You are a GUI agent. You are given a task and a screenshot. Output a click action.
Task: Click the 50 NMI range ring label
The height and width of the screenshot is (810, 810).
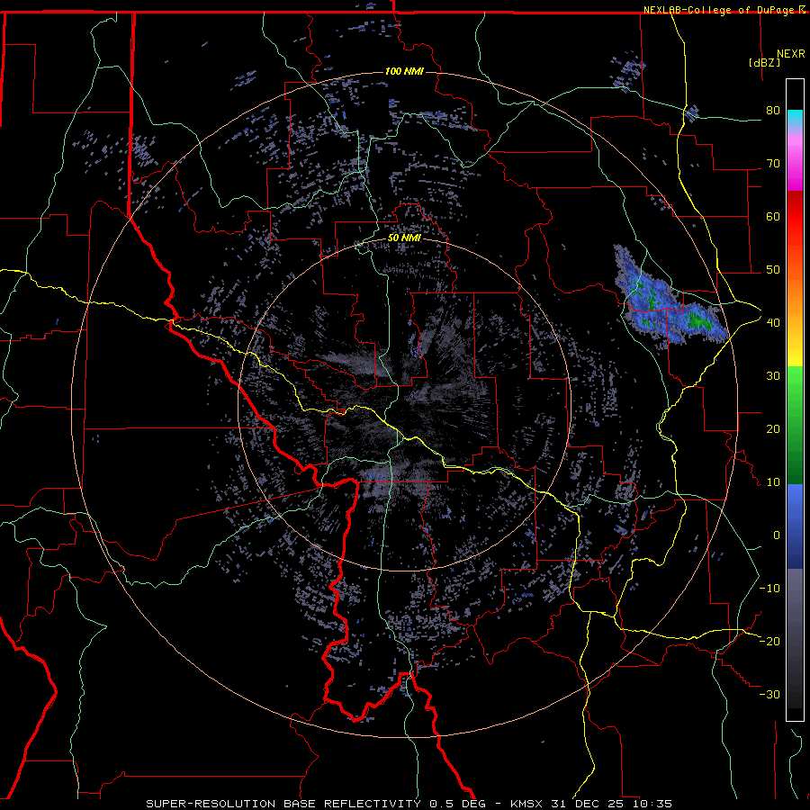pyautogui.click(x=404, y=238)
